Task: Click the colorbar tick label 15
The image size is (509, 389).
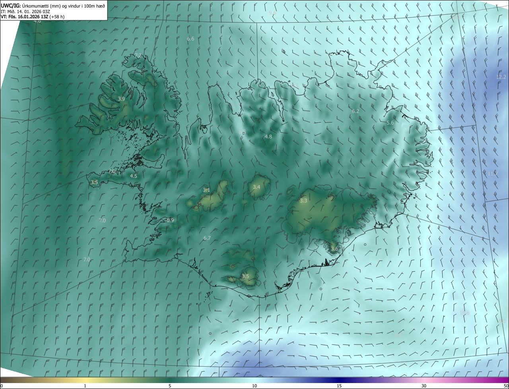Action: point(339,386)
